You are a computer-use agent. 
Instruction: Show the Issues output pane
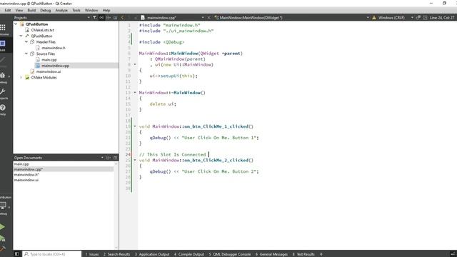(x=92, y=254)
